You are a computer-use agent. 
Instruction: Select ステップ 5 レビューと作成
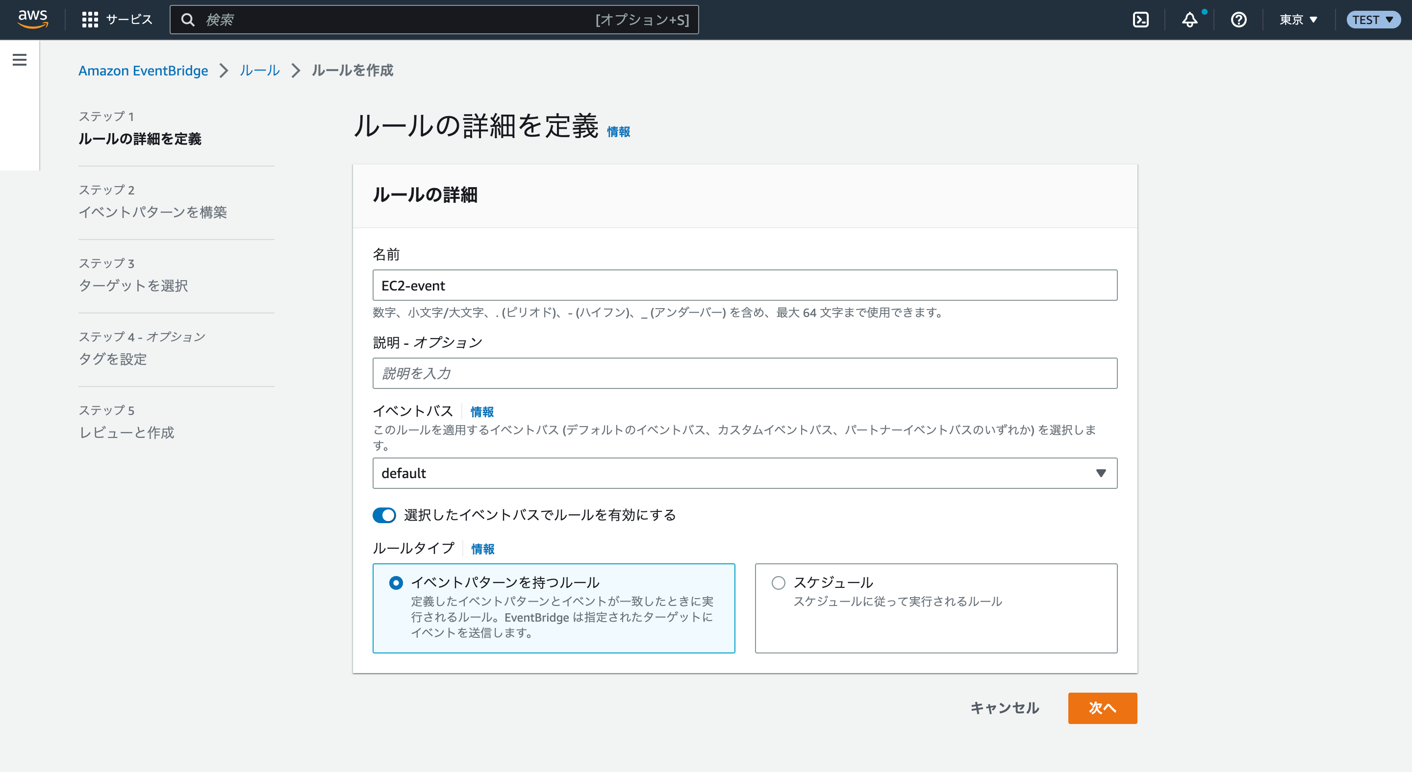pos(126,433)
